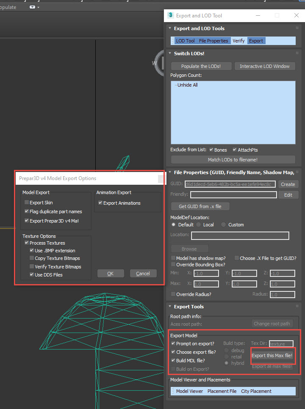305x409 pixels.
Task: Toggle Flag duplicate part names checkbox
Action: click(27, 211)
